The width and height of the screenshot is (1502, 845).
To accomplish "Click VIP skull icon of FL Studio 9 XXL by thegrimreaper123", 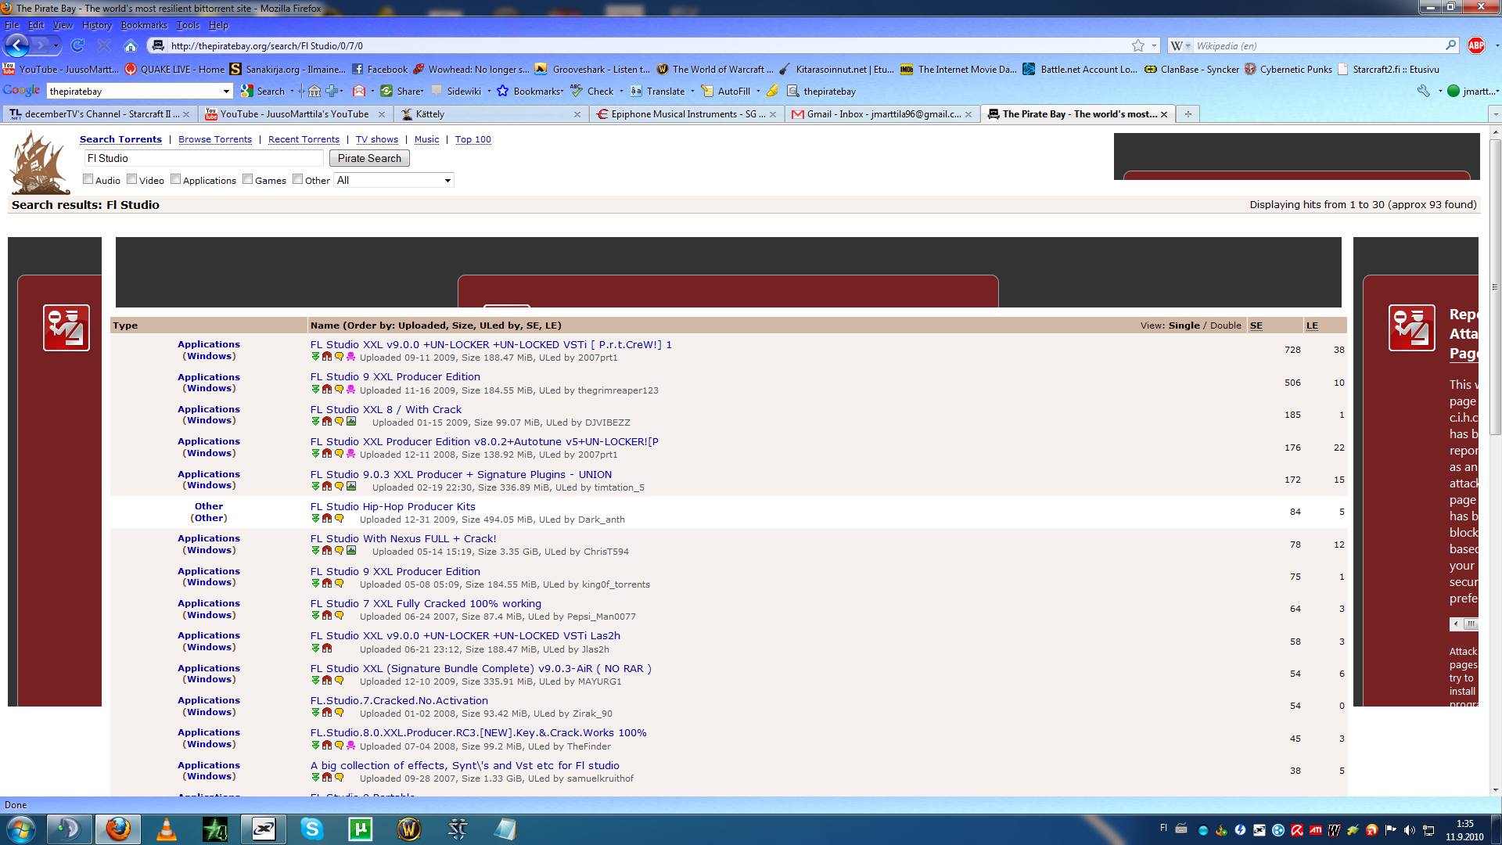I will [x=350, y=390].
